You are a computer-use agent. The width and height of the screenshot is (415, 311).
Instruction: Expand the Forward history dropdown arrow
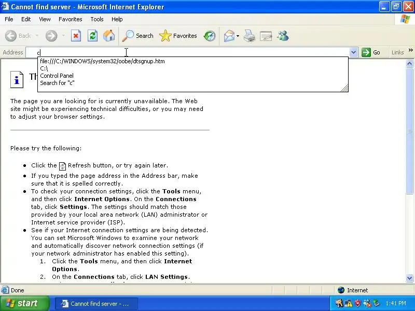click(x=63, y=36)
